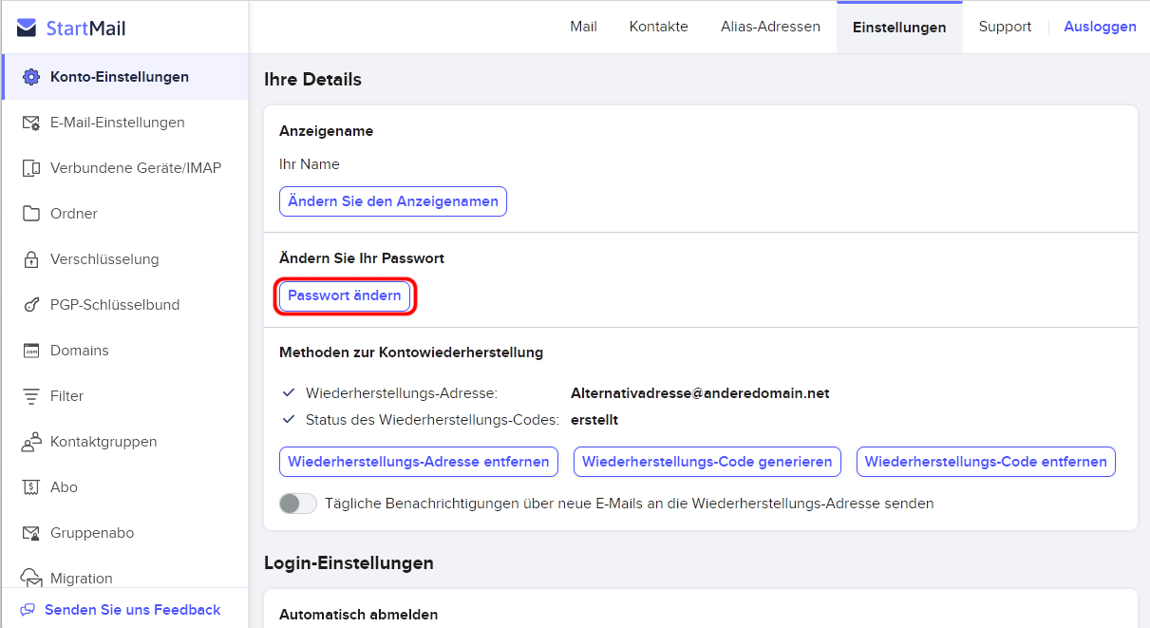
Task: Click Wiederherstellungs-Adresse entfernen button
Action: [419, 462]
